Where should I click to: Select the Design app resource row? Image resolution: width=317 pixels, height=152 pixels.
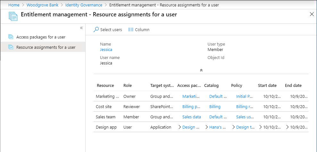tap(106, 127)
